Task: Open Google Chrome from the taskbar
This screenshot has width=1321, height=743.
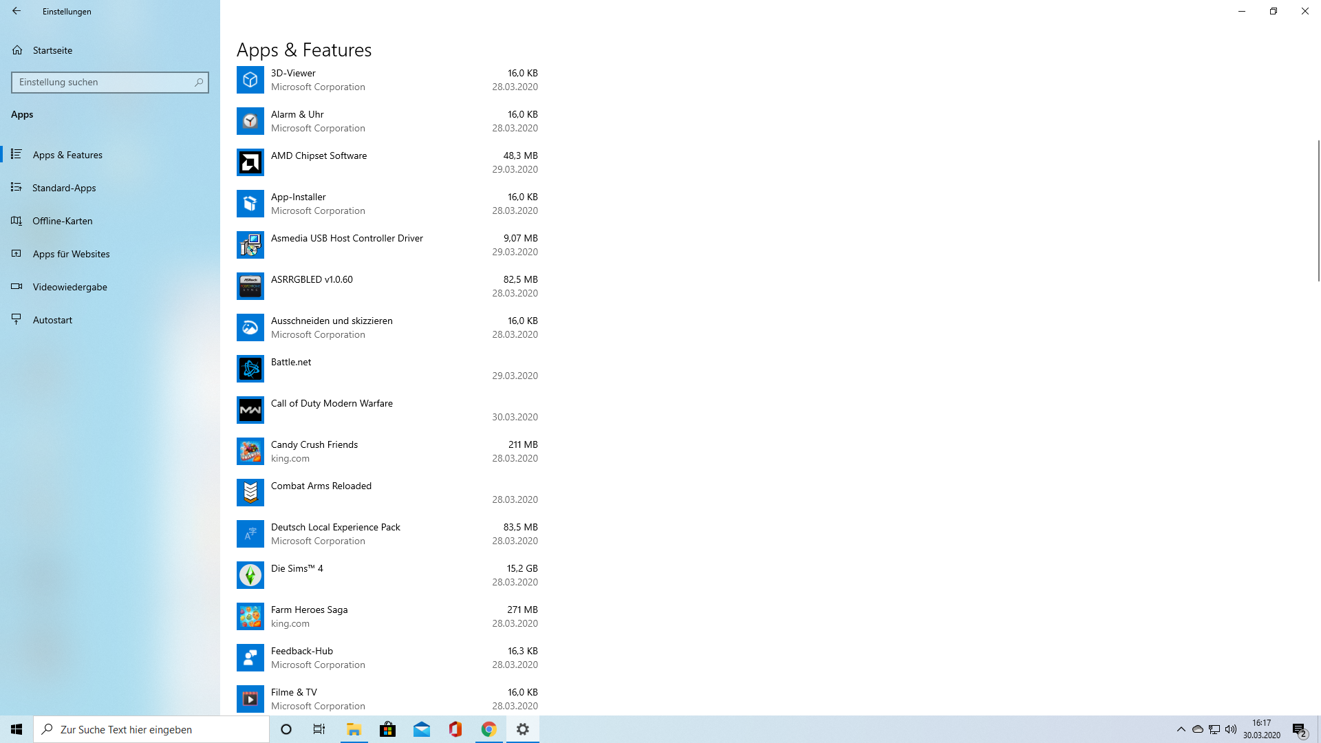Action: 488,729
